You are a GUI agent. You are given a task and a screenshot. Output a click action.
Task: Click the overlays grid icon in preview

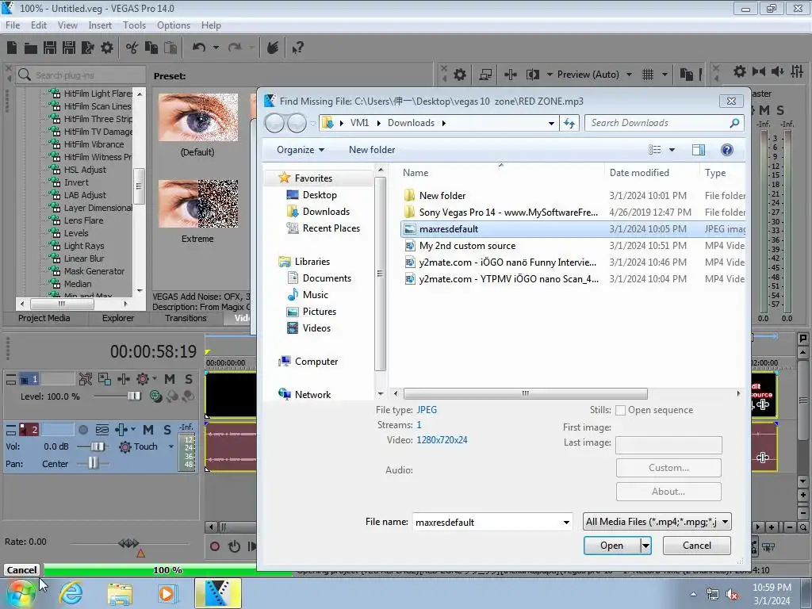tap(648, 75)
